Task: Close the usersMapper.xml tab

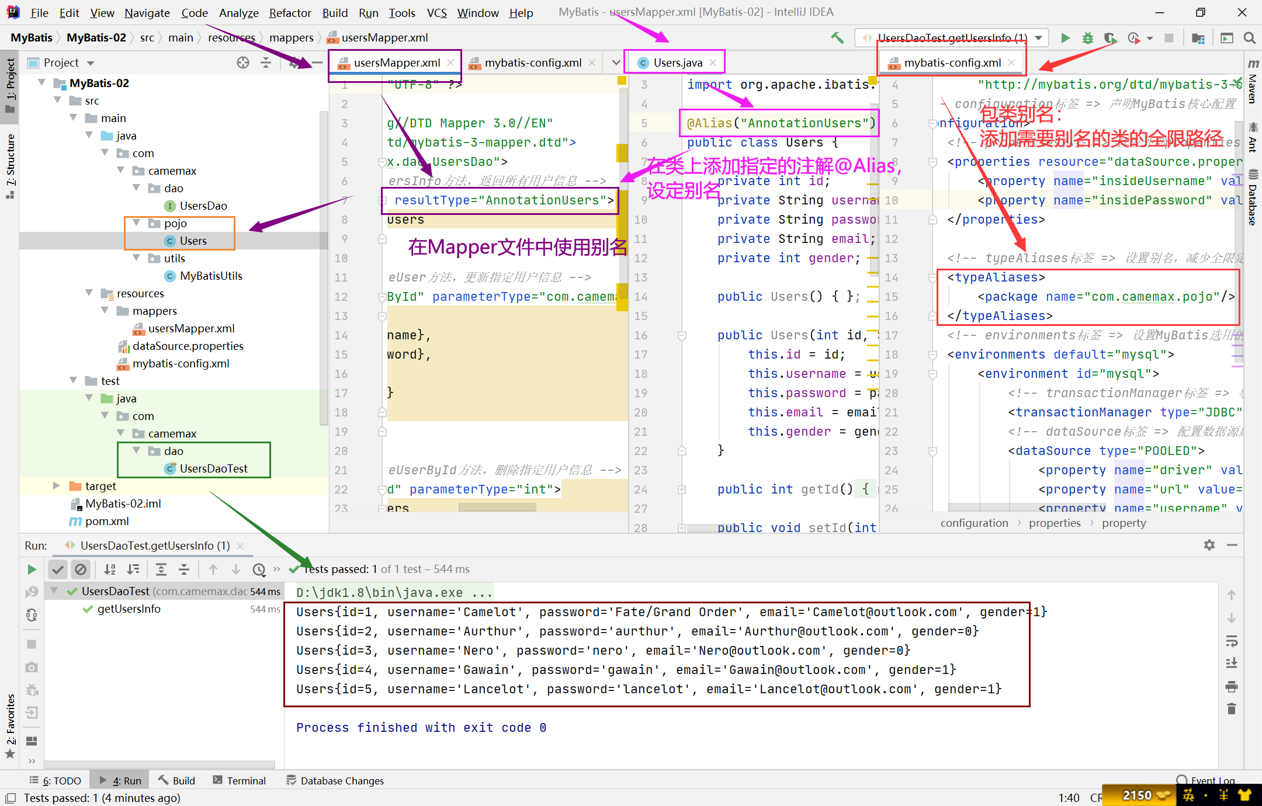Action: pos(450,62)
